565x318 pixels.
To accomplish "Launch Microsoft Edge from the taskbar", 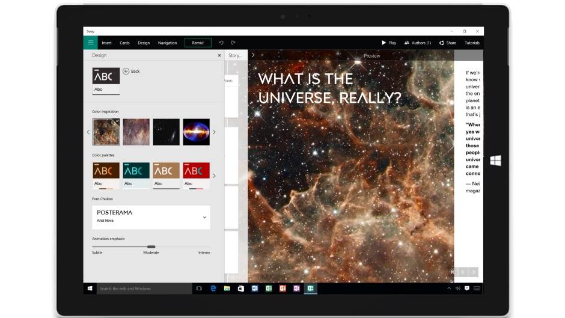I will (213, 289).
